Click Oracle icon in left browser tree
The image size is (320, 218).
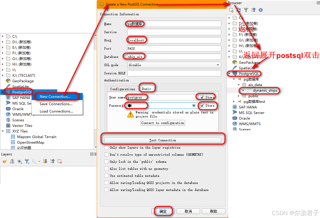[x=8, y=109]
